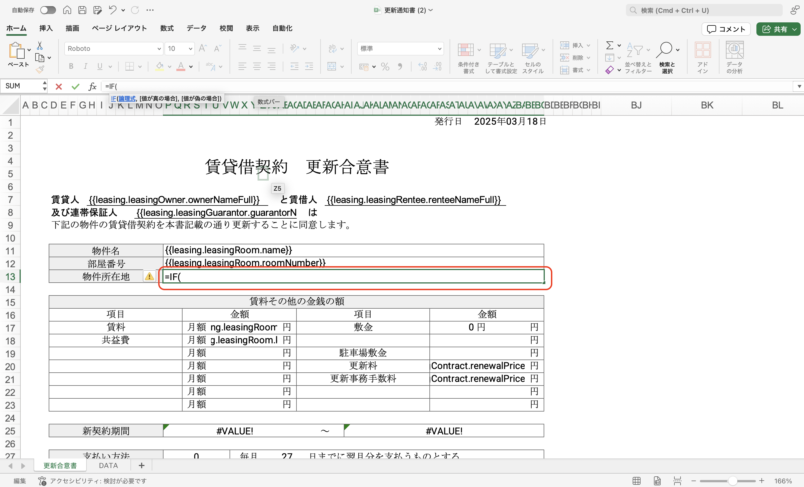Click the fx insert function button
The image size is (804, 487).
click(x=92, y=86)
